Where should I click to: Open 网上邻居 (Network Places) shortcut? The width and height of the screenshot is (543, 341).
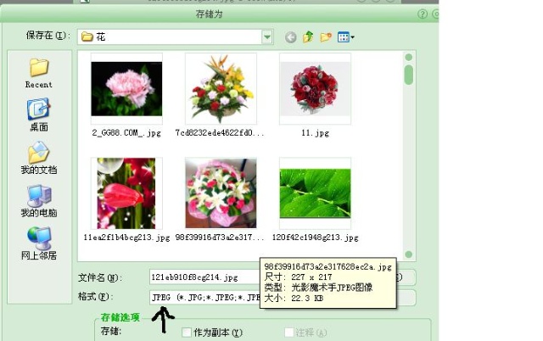[x=38, y=240]
